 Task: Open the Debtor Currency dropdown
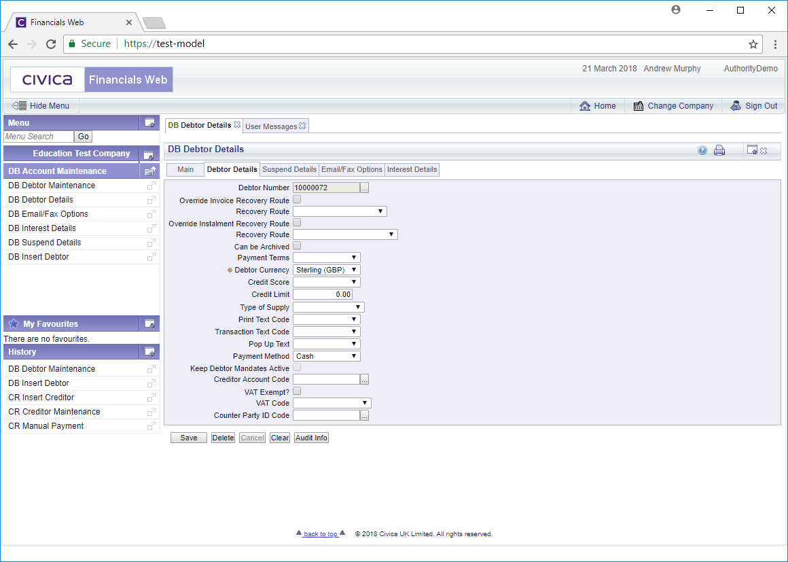[x=327, y=270]
